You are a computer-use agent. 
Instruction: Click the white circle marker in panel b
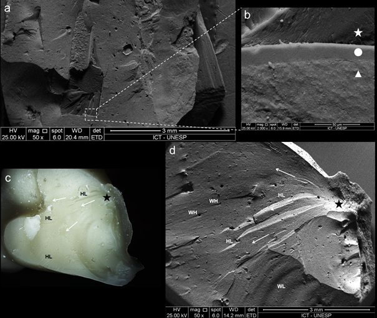click(x=358, y=53)
